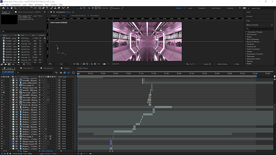Select the Type tool

click(x=47, y=8)
